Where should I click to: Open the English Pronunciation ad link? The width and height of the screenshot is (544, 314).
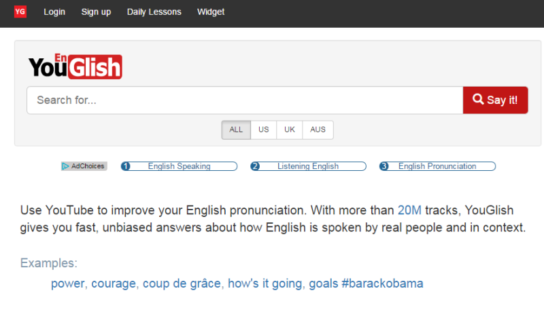[437, 166]
